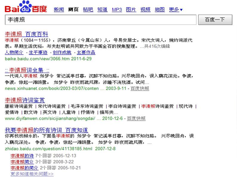Expand the 更多 dropdown menu
The height and width of the screenshot is (178, 237).
click(x=176, y=10)
